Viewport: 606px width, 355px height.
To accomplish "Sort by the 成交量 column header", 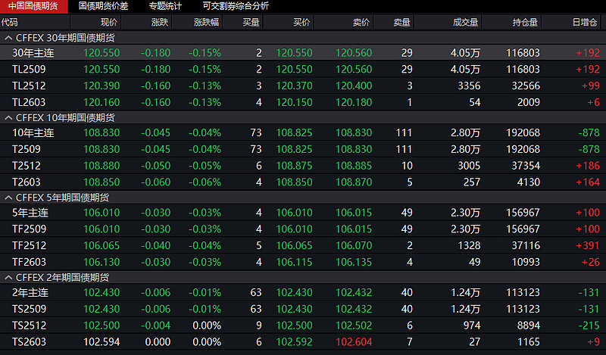I will pos(465,23).
